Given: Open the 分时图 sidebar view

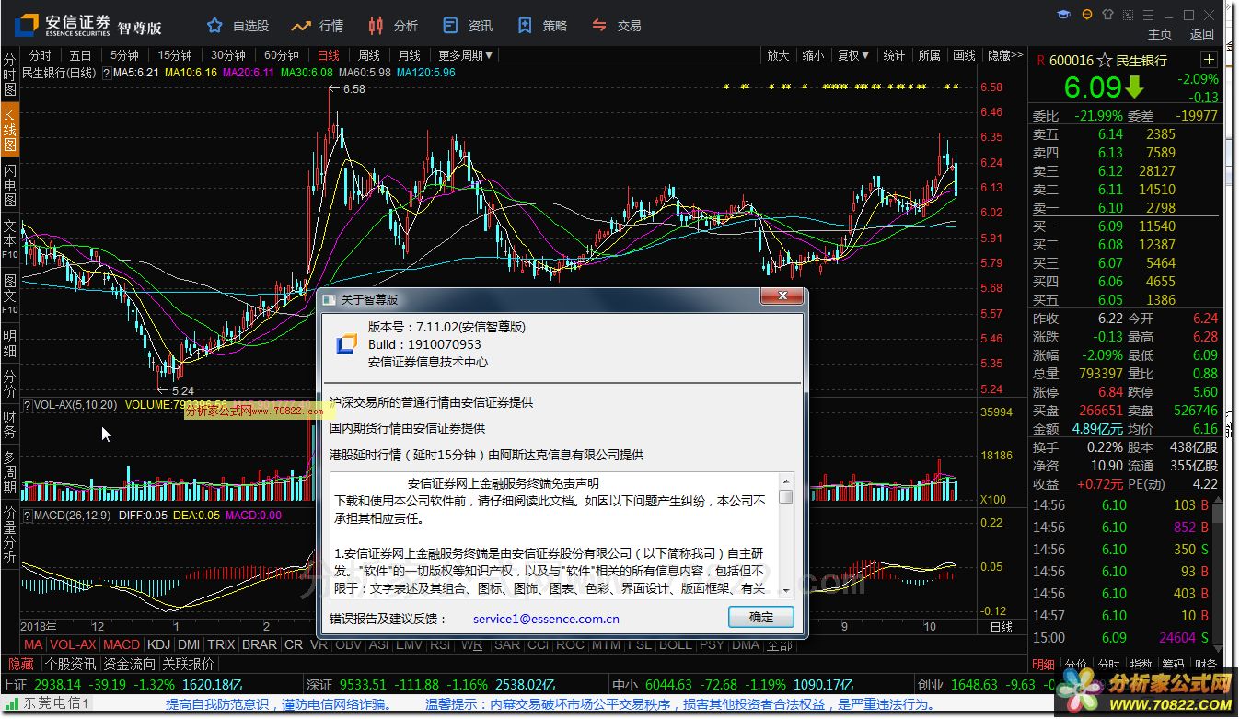Looking at the screenshot, I should [9, 75].
